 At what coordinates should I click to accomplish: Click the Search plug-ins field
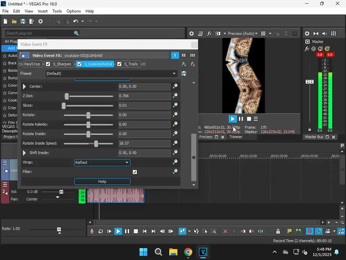point(39,33)
